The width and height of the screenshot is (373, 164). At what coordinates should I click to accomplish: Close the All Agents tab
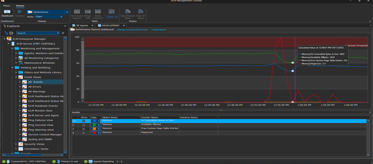[x=92, y=25]
